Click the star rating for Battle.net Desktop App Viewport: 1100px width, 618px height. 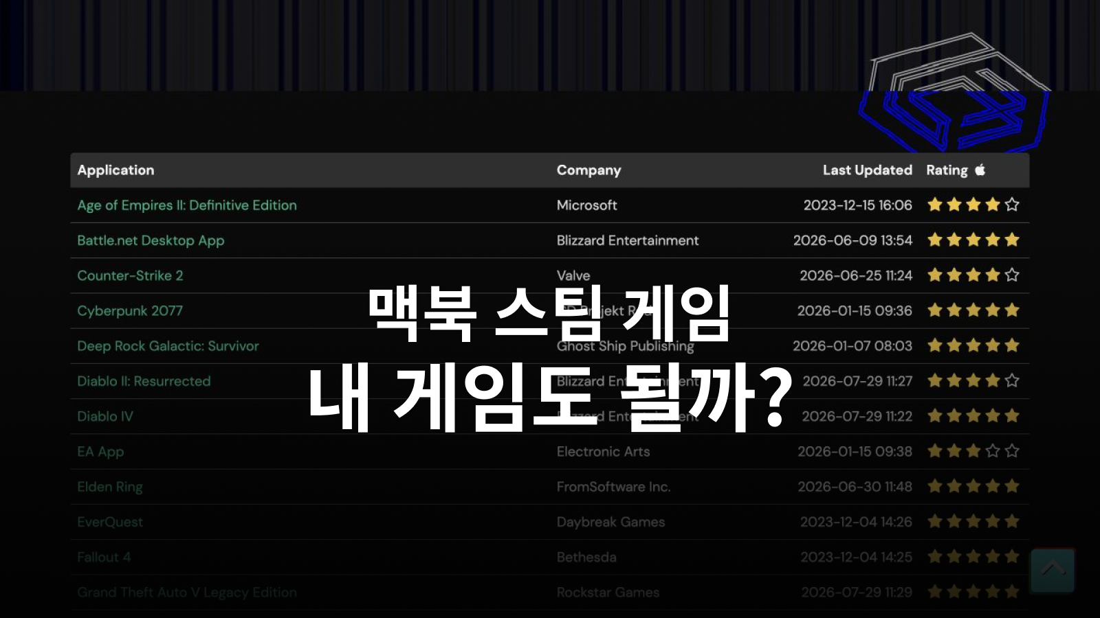click(973, 240)
